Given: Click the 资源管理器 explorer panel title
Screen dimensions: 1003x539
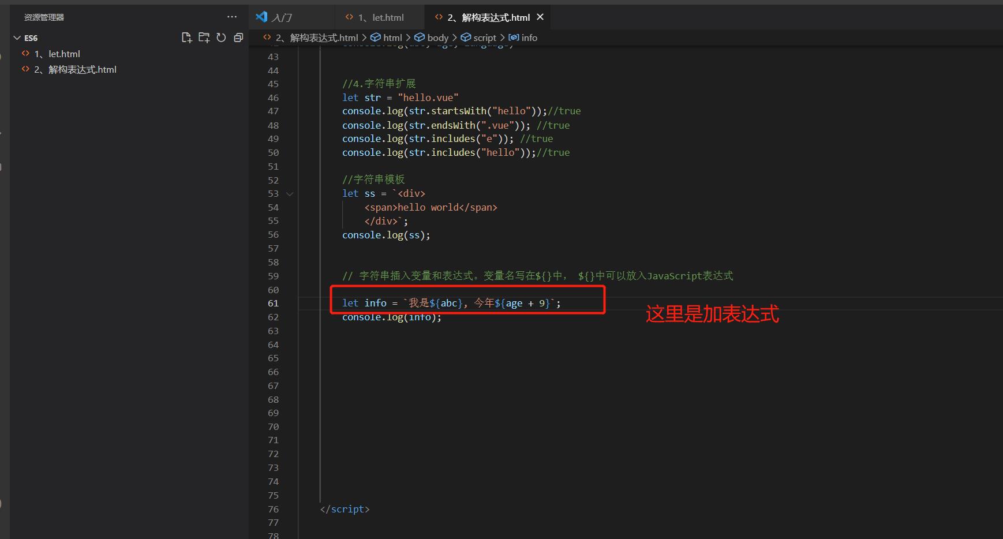Looking at the screenshot, I should click(44, 17).
